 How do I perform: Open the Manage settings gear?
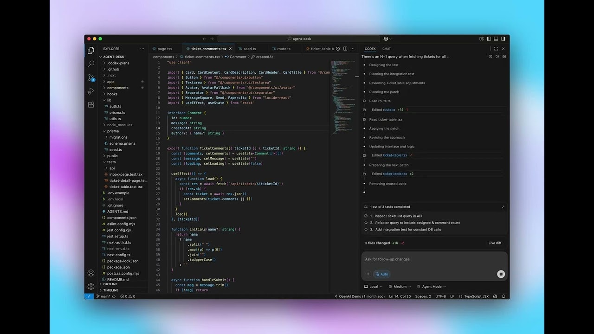click(91, 286)
